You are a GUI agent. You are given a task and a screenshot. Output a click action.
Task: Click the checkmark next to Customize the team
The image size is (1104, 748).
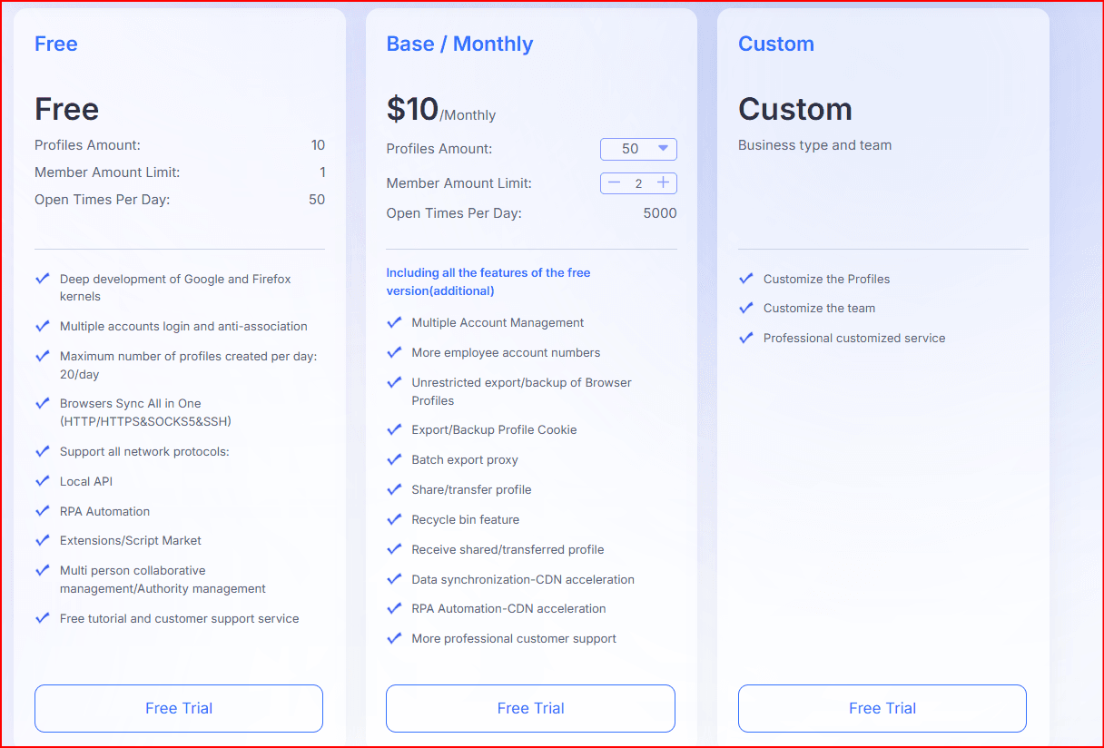tap(746, 308)
